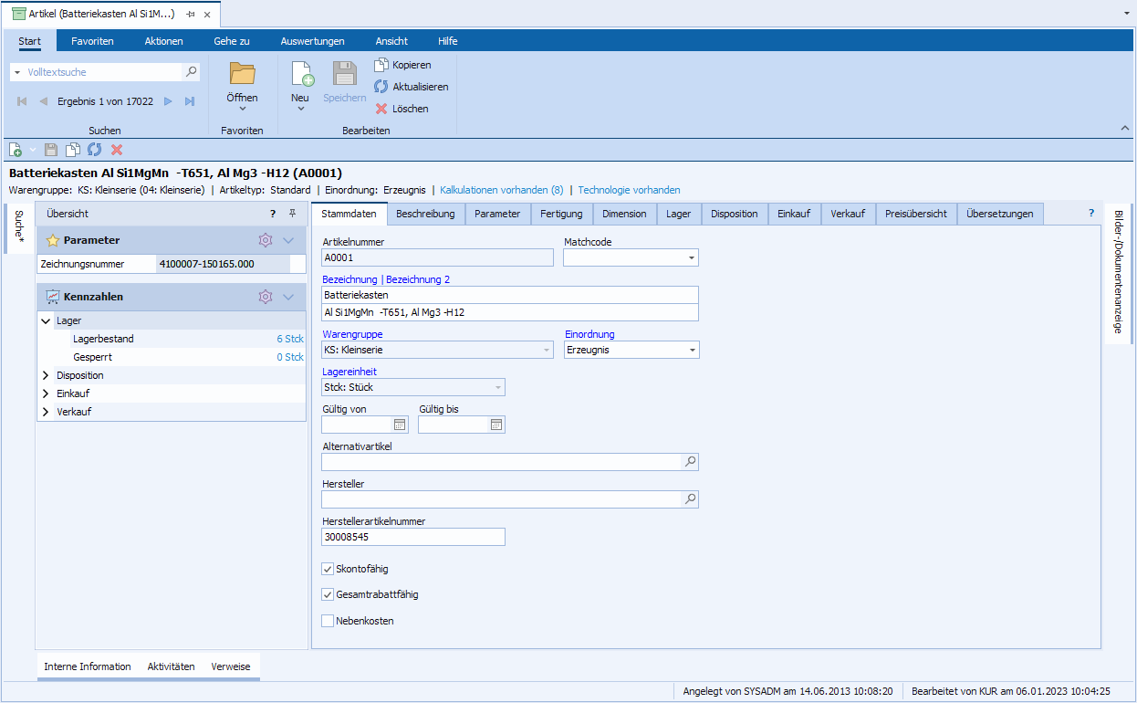Go to the last search result arrow
Viewport: 1137px width, 703px height.
(x=190, y=101)
